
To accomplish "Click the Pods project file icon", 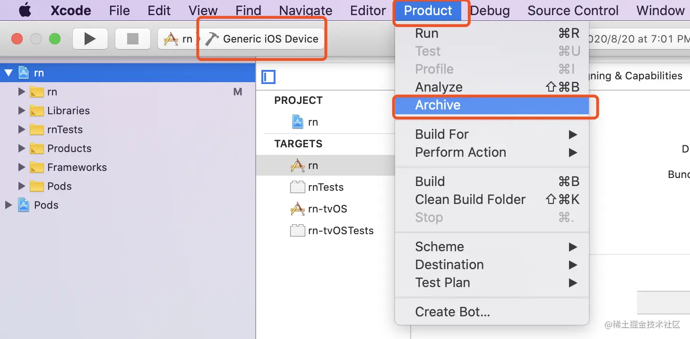I will (x=24, y=205).
